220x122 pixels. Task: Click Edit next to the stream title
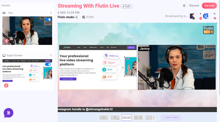[x=126, y=6]
